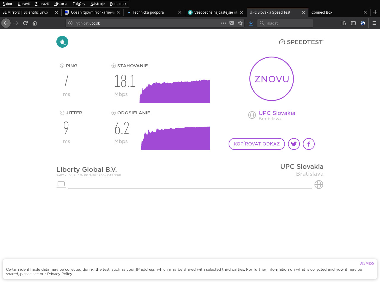This screenshot has height=282, width=380.
Task: Click the upload speed graph
Action: [175, 138]
